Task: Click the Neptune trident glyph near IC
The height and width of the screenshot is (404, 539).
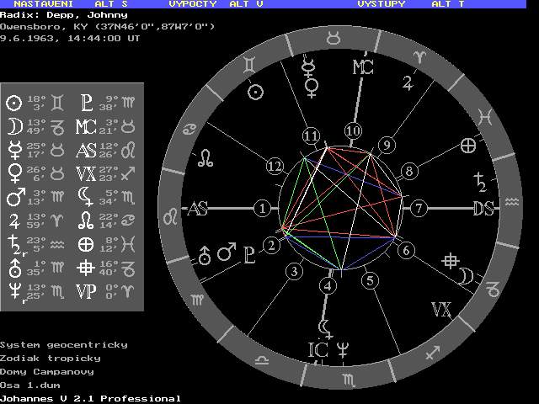Action: pos(343,347)
